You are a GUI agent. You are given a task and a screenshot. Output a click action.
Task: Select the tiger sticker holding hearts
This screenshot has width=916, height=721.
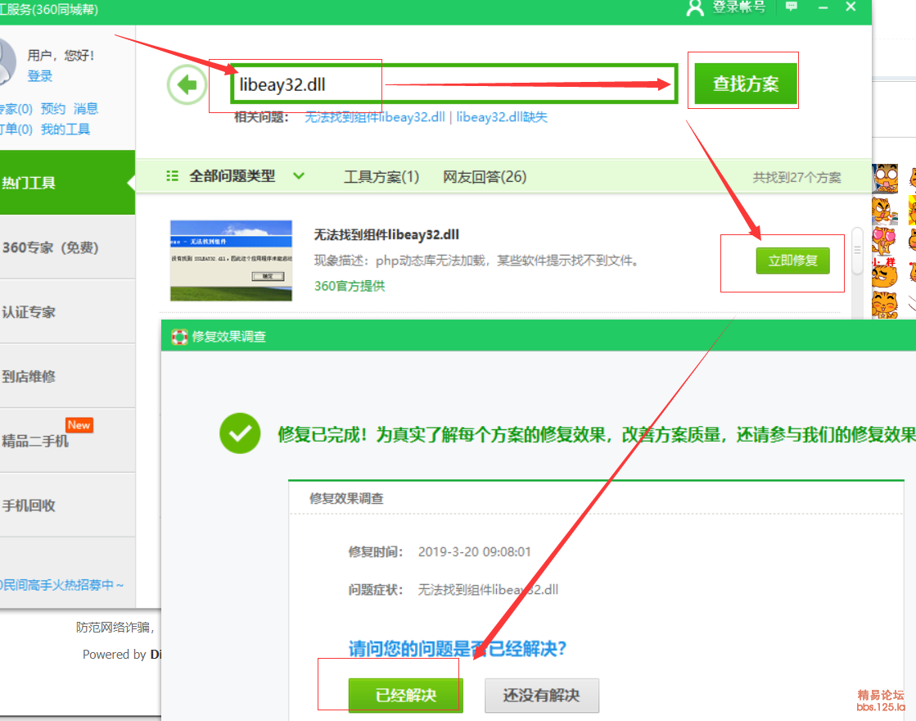885,242
